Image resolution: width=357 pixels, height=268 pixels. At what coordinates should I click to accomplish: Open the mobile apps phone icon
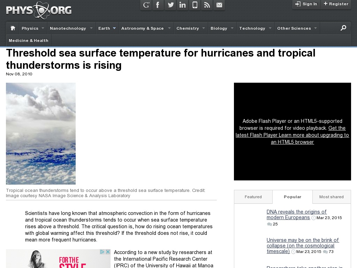coord(195,5)
